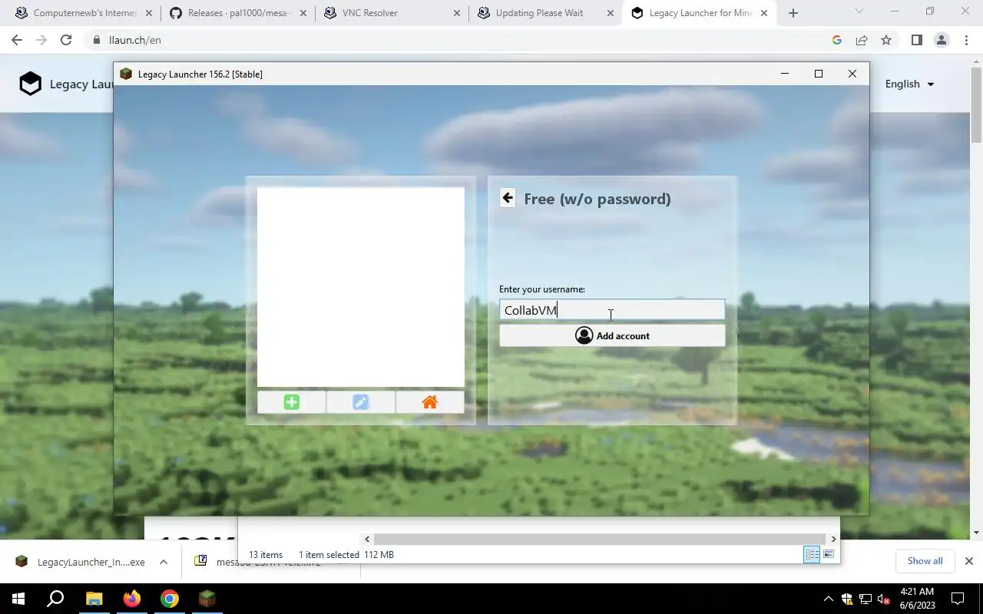The width and height of the screenshot is (983, 614).
Task: Click the green plus add-account icon
Action: pyautogui.click(x=292, y=402)
